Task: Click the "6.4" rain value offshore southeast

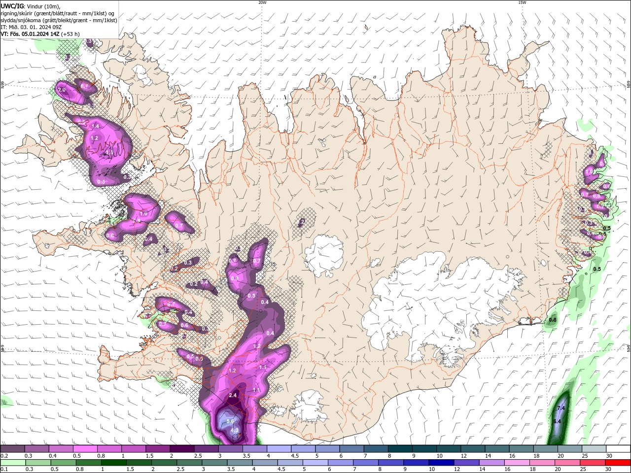Action: (557, 421)
